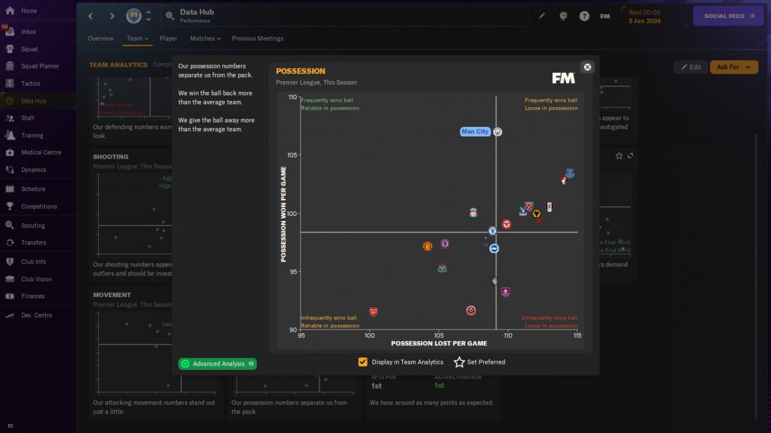Open the Inbox from the sidebar
This screenshot has width=771, height=433.
(29, 32)
